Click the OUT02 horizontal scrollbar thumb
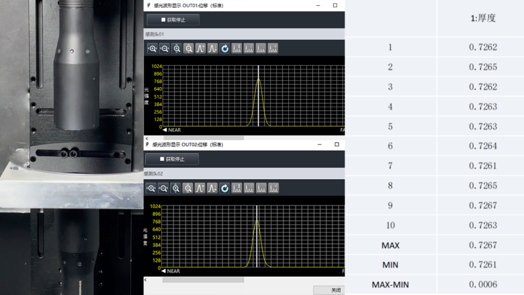Screen dimensions: 524x295 click(x=203, y=279)
